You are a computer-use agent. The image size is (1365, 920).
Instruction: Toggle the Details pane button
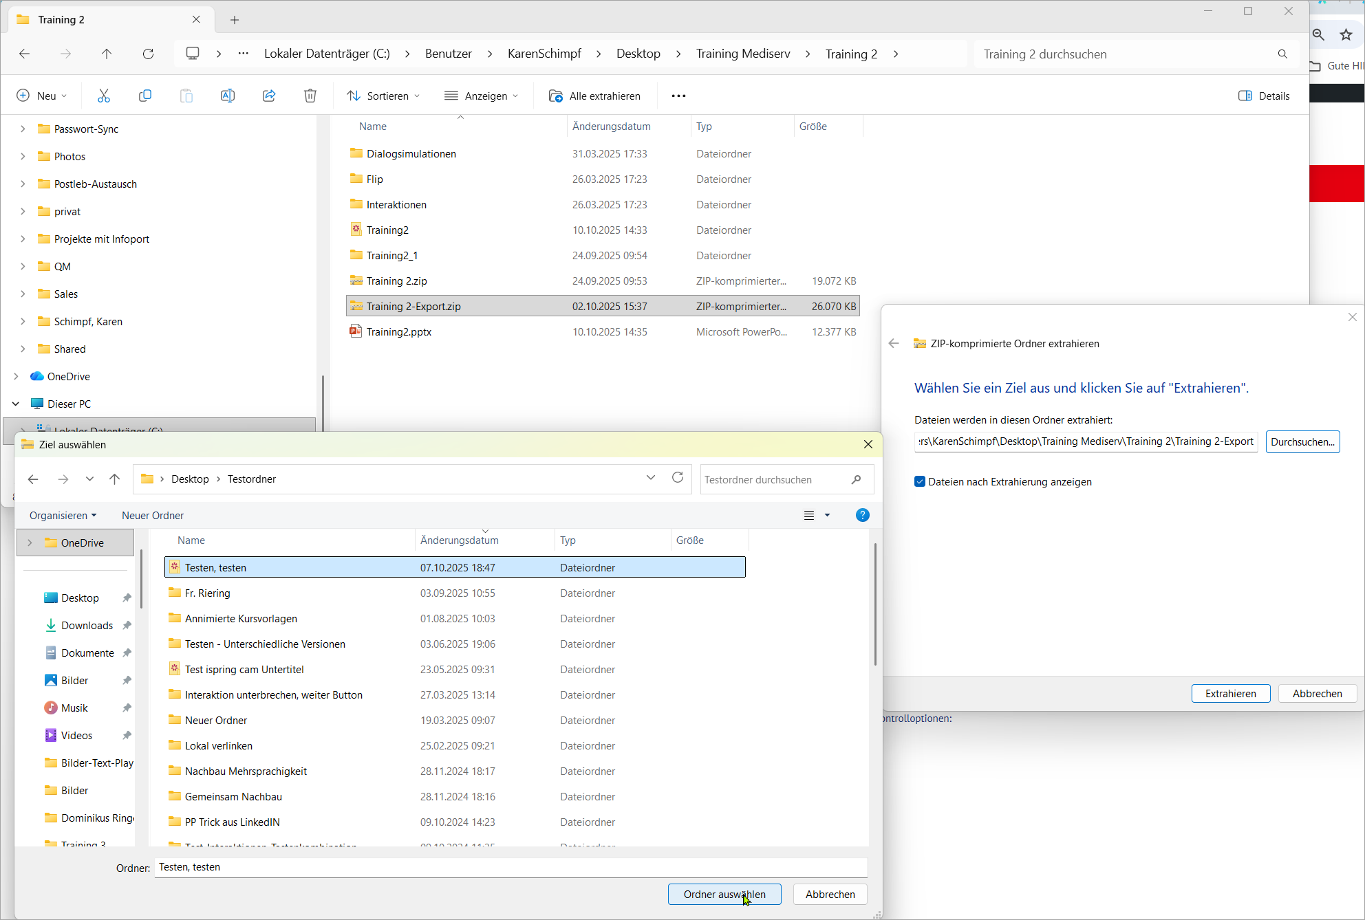coord(1264,96)
